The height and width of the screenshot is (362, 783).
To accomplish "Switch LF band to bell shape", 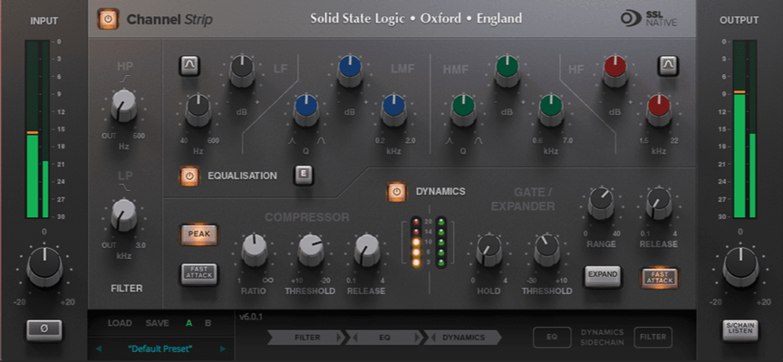I will 189,65.
